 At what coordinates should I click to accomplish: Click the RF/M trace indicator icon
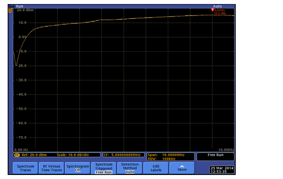[x=10, y=11]
